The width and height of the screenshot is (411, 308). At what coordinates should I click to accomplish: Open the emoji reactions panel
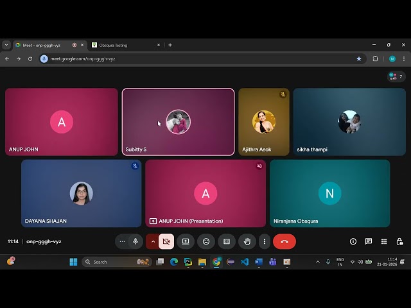(206, 241)
